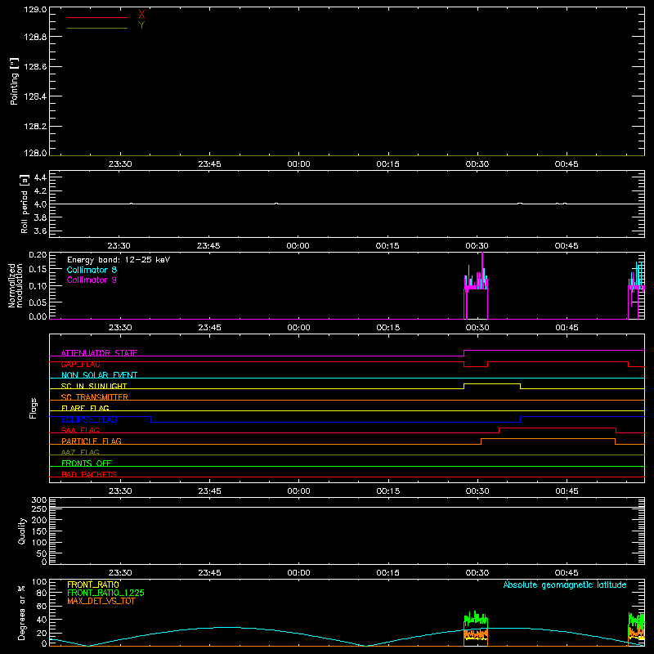
Task: Select the 128.4 Pointing tick value
Action: [x=35, y=96]
